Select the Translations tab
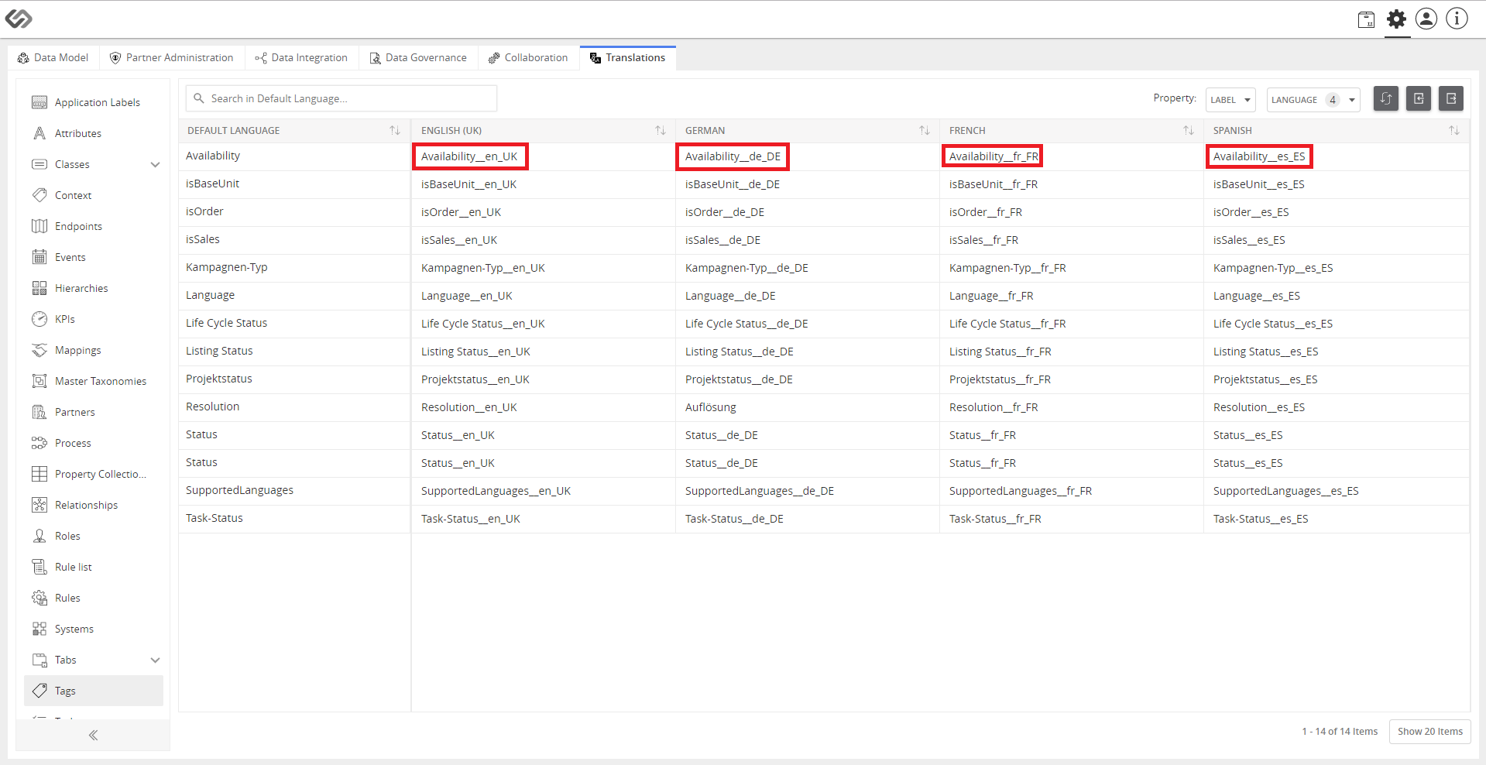The width and height of the screenshot is (1486, 765). point(627,57)
